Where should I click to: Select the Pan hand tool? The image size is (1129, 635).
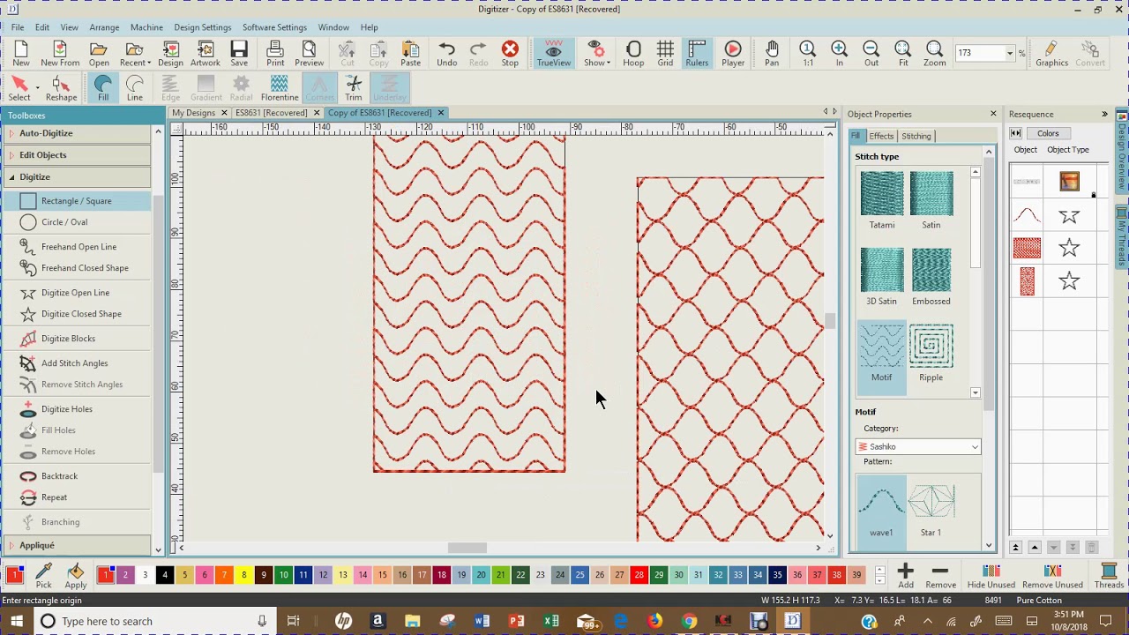click(772, 54)
